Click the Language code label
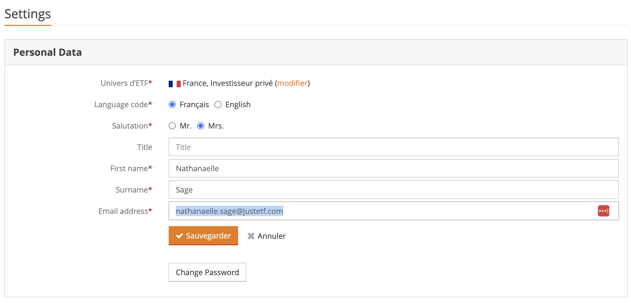The image size is (631, 303). [x=123, y=104]
